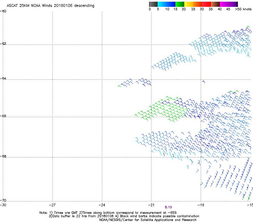Click the '25' label under the color bar
The width and height of the screenshot is (253, 222).
[193, 9]
